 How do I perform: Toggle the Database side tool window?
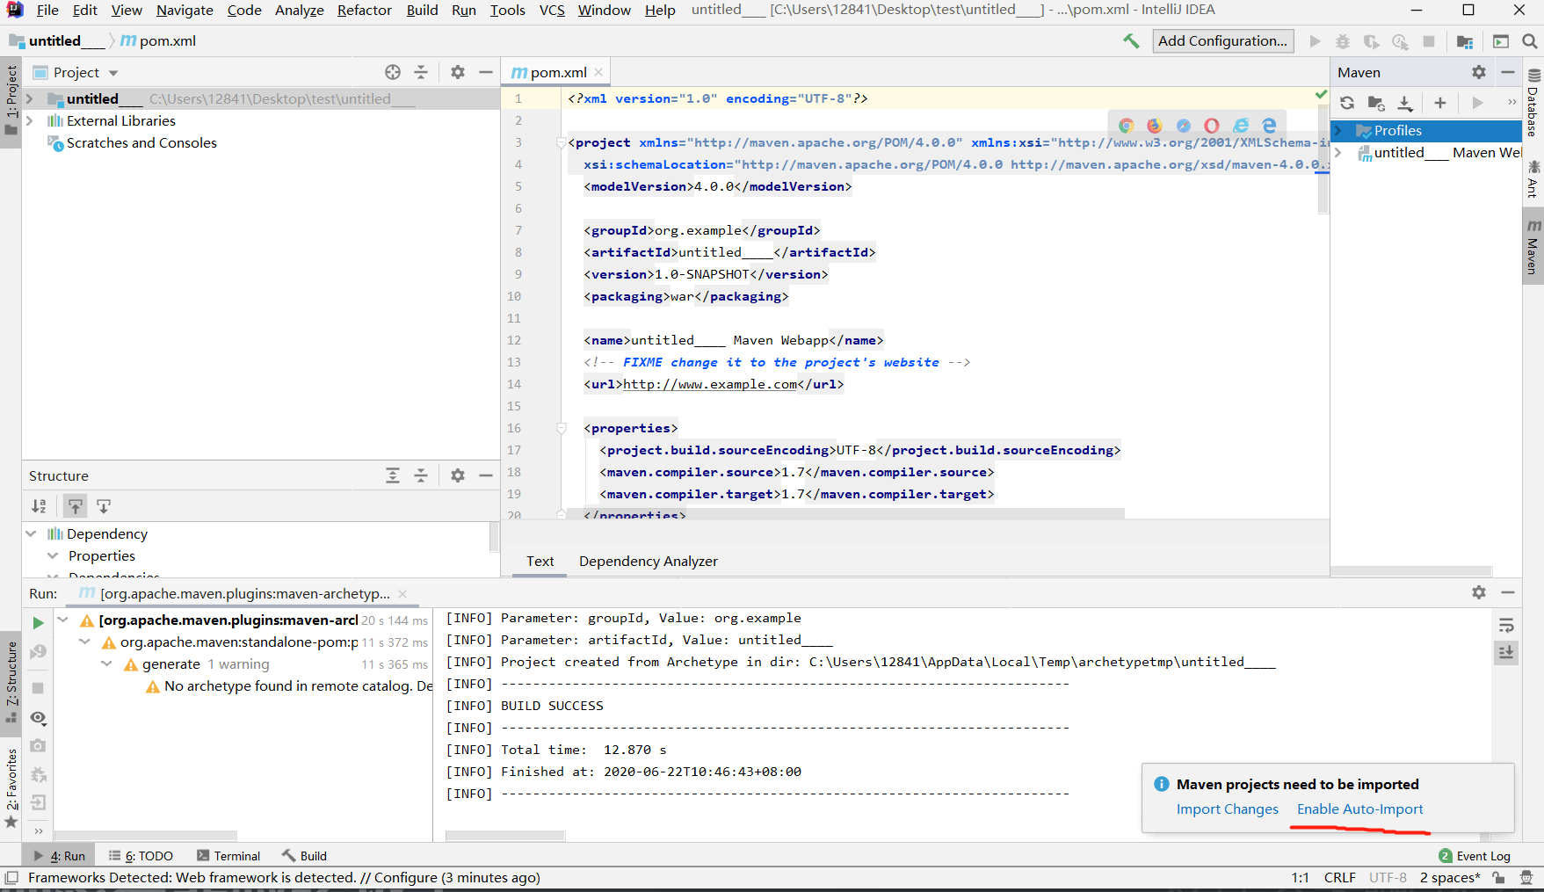pyautogui.click(x=1533, y=104)
